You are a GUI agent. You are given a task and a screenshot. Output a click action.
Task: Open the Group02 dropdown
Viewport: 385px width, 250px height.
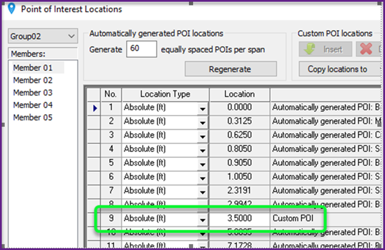[43, 36]
